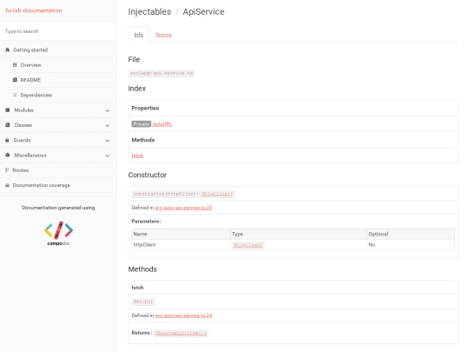Open HttpClient type link in parameters table
This screenshot has height=352, width=469.
(x=248, y=245)
